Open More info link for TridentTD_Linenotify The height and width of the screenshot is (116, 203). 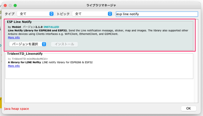[x=14, y=66]
